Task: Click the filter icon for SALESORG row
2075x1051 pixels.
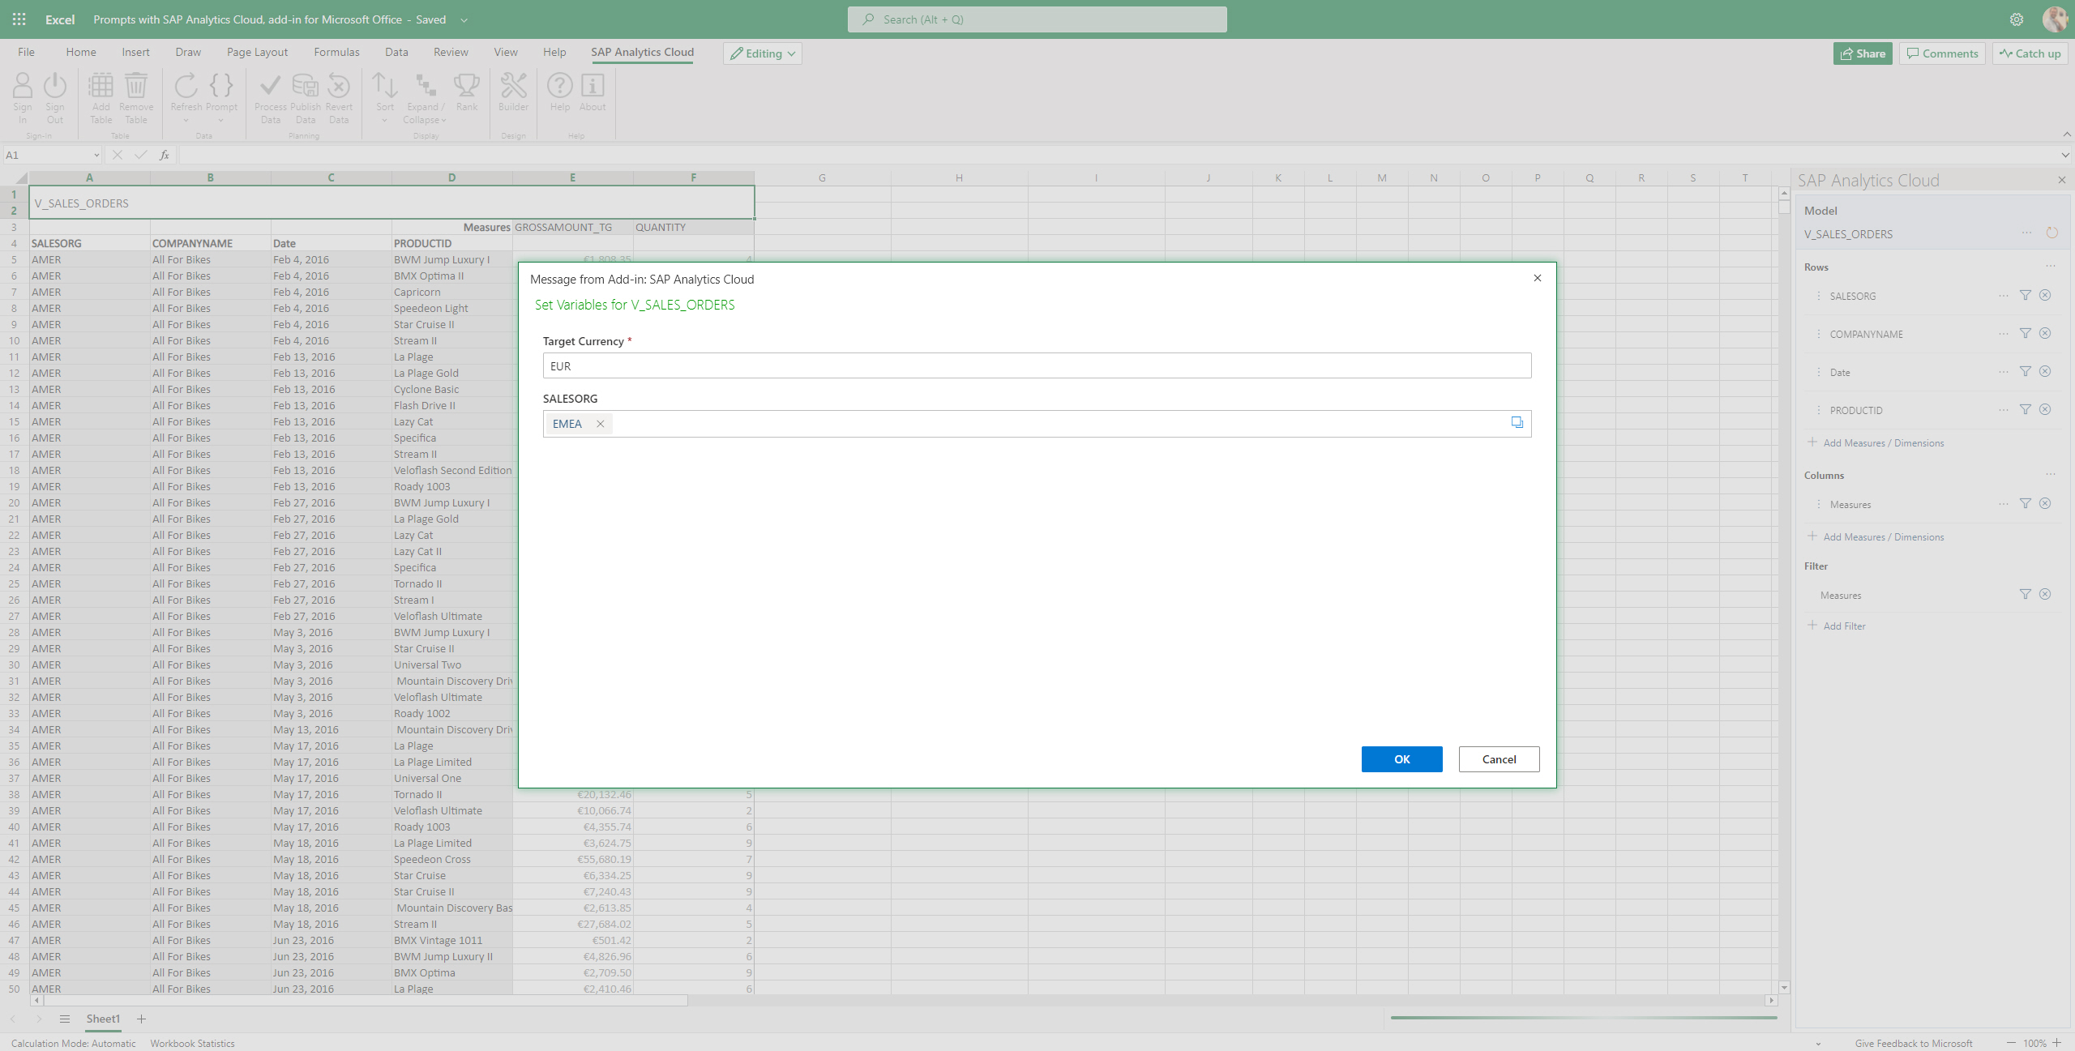Action: tap(2026, 295)
